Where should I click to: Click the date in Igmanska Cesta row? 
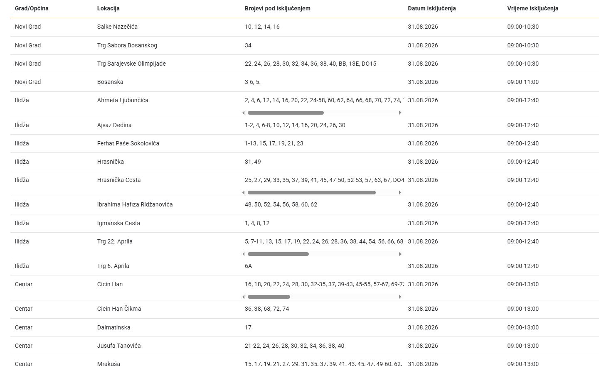tap(423, 223)
